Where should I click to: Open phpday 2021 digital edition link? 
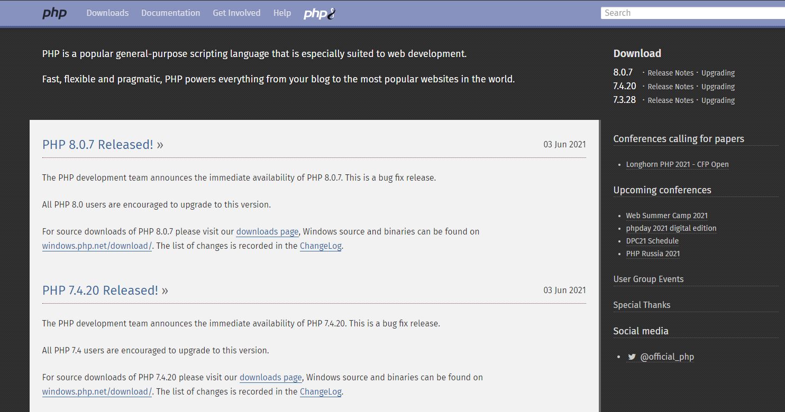pos(671,228)
